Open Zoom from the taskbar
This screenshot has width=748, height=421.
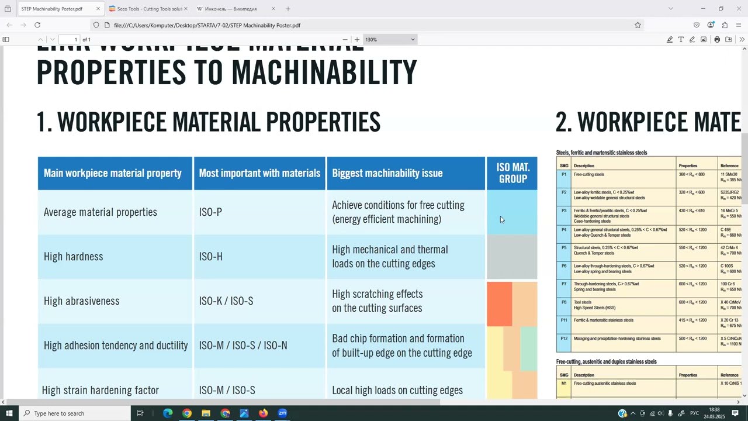282,413
